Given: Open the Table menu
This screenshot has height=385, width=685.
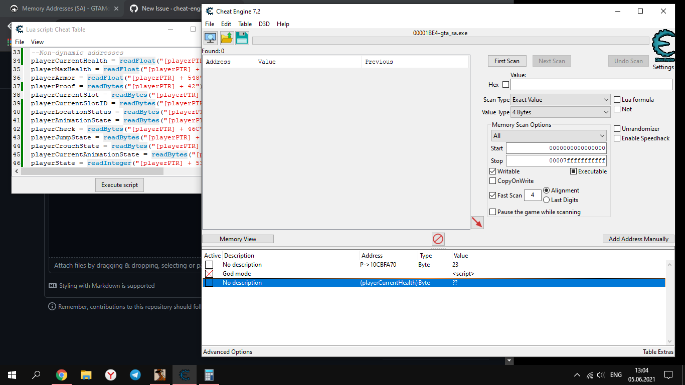Looking at the screenshot, I should [245, 24].
